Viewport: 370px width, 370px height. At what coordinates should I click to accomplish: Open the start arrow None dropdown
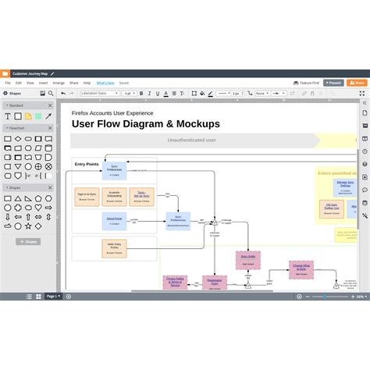[262, 93]
